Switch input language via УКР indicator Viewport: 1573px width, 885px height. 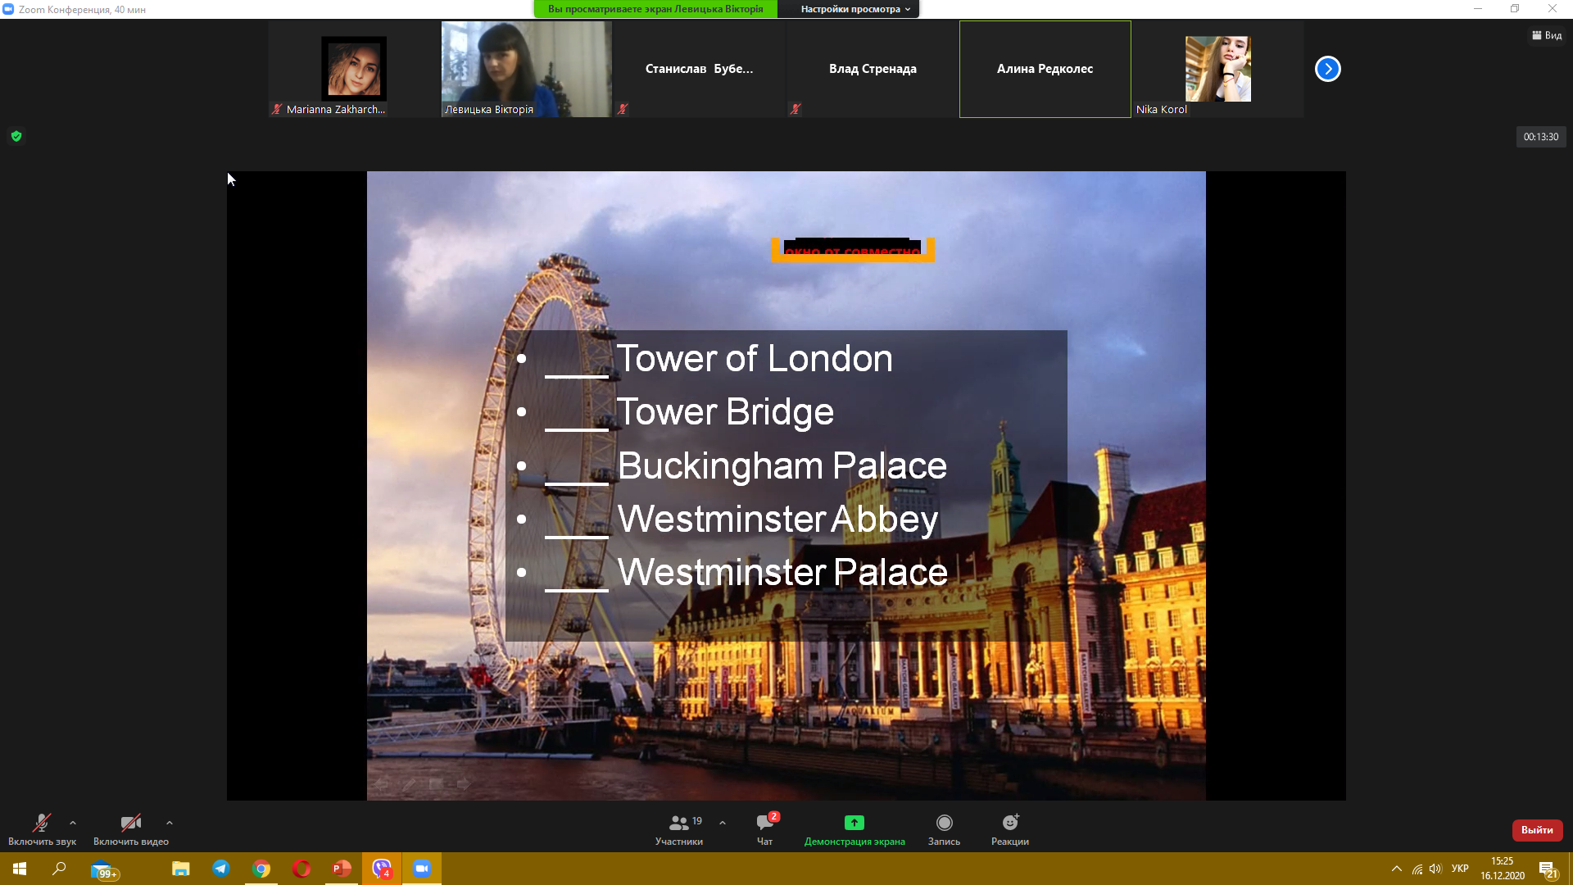click(1459, 869)
